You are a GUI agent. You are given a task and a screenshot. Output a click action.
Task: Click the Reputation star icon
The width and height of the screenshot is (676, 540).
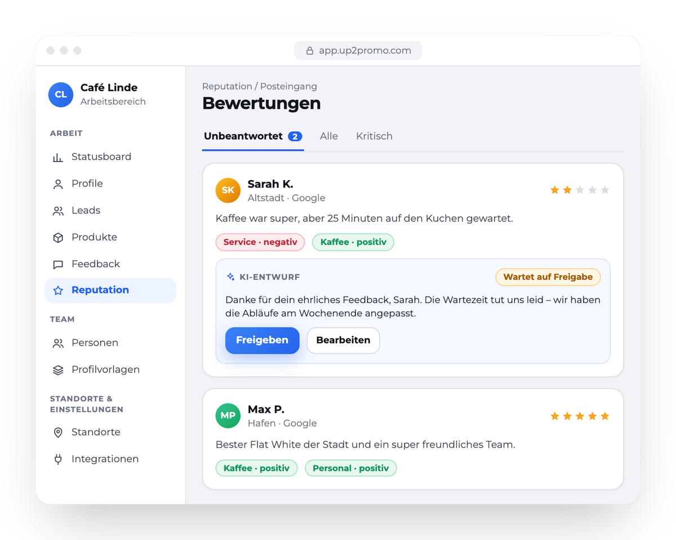(58, 291)
